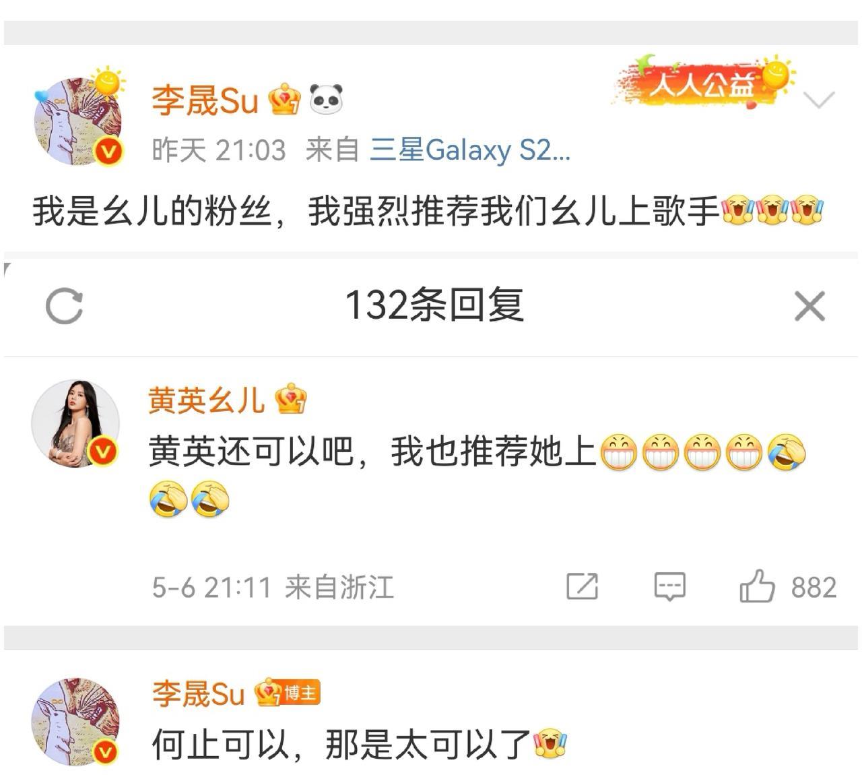This screenshot has width=862, height=775.
Task: Open 黄英幺儿 username link
Action: click(x=206, y=400)
